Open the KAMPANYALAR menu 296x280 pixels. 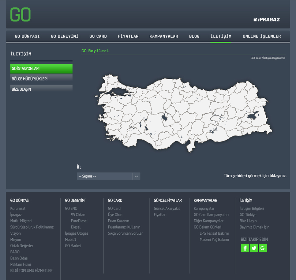click(x=164, y=36)
